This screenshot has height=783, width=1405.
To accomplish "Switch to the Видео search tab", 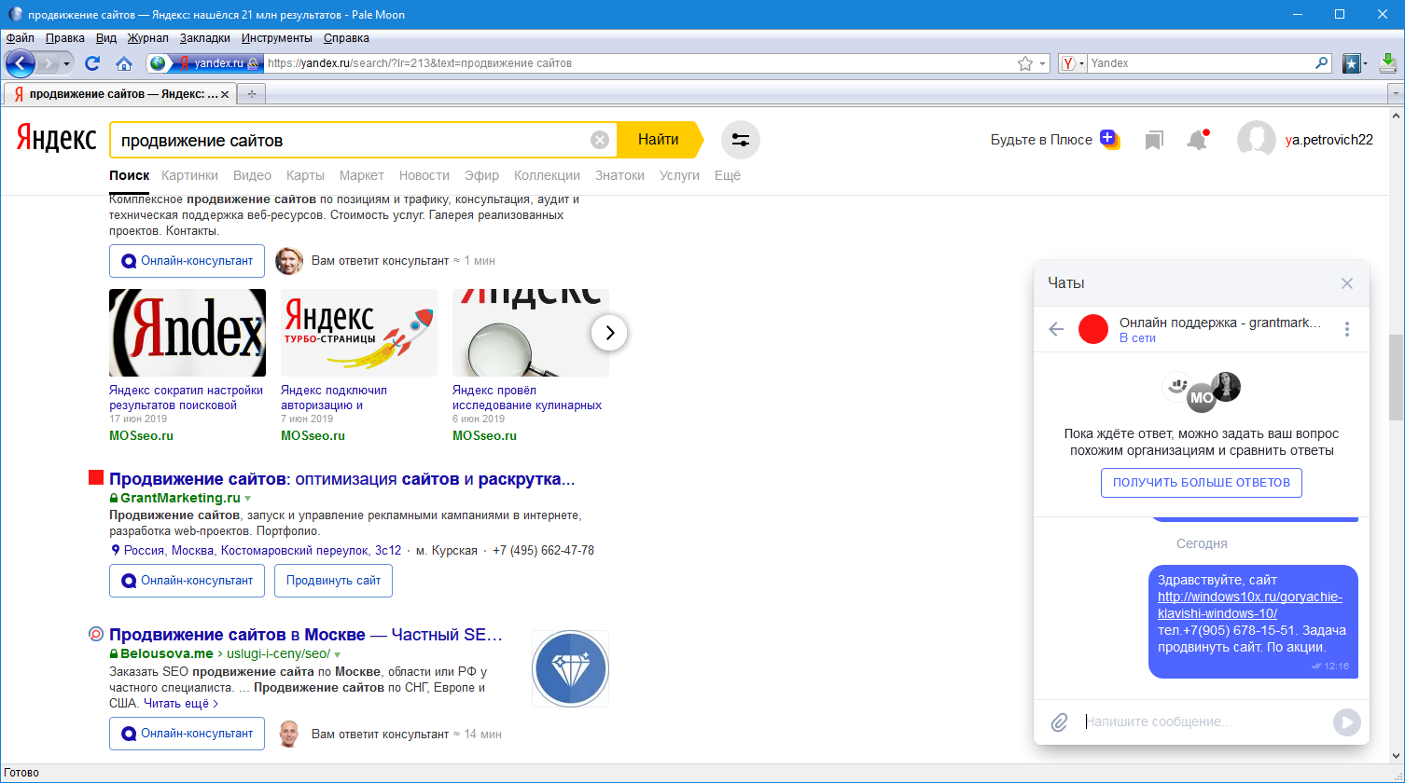I will tap(252, 175).
